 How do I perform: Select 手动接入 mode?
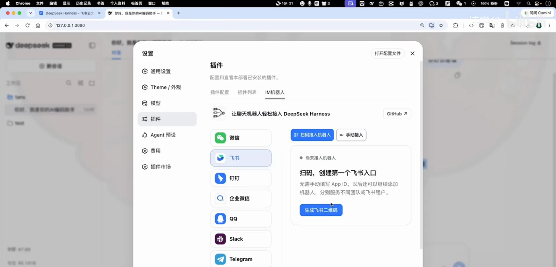351,135
